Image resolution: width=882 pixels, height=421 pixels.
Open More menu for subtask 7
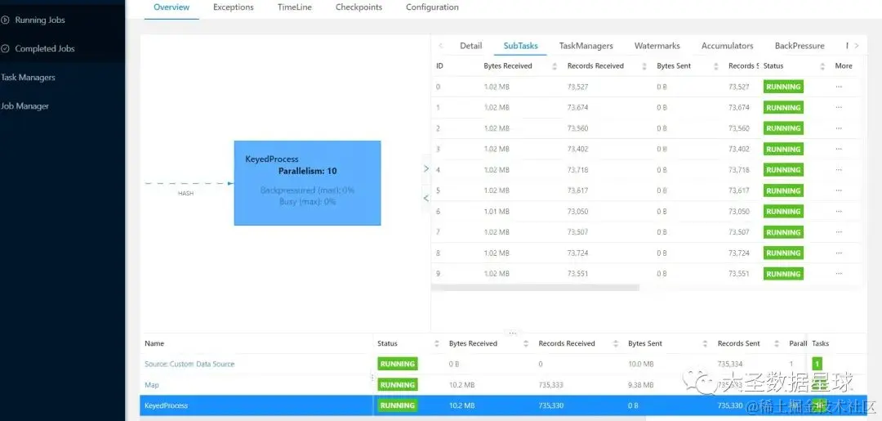[x=839, y=232]
